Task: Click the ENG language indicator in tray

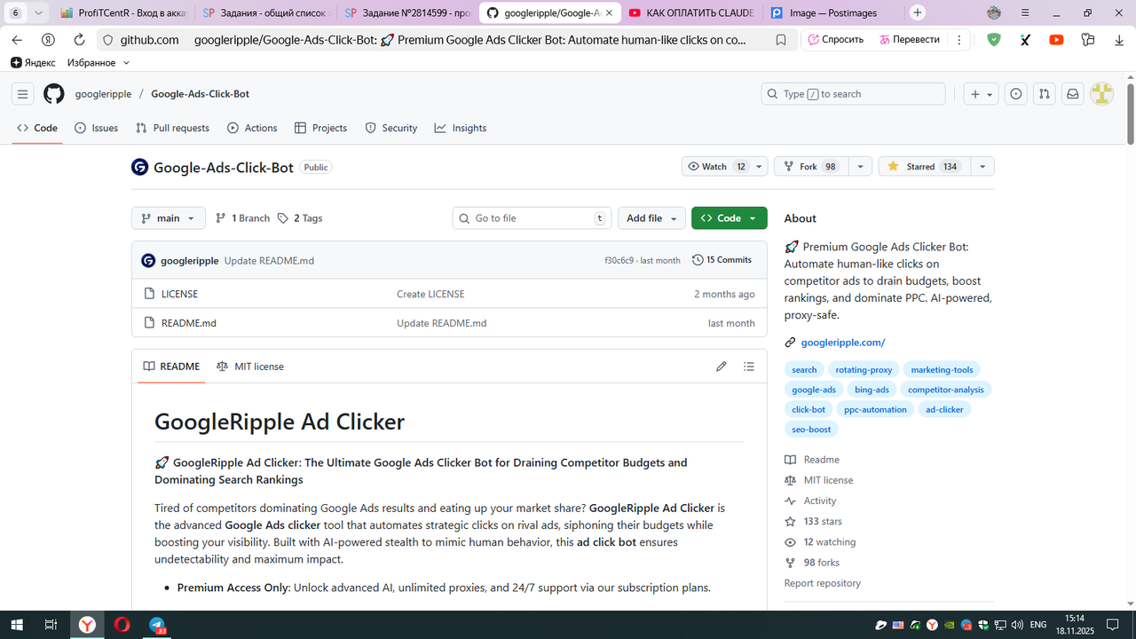Action: [1037, 625]
